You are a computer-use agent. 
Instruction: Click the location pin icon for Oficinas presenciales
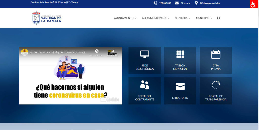pos(196,3)
